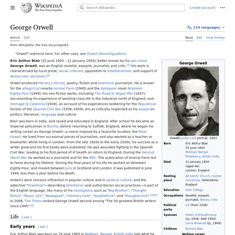Open the totalitarianism link
Screen dimensions: 235x235
point(119,71)
